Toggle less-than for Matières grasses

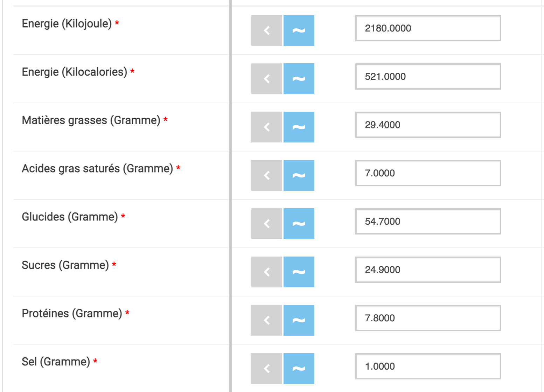click(x=267, y=127)
